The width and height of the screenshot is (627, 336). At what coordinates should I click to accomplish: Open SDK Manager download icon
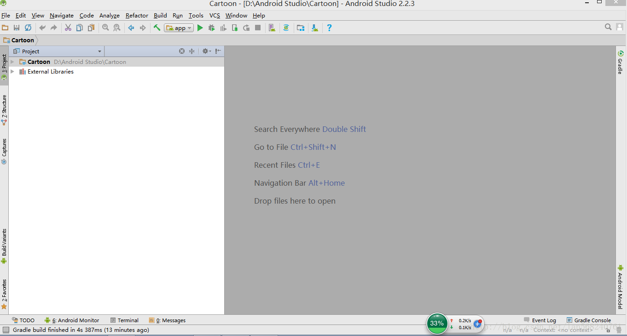click(315, 28)
